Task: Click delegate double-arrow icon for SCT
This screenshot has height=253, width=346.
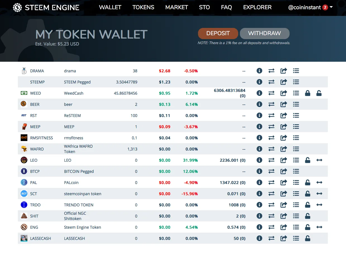Action: pyautogui.click(x=319, y=194)
